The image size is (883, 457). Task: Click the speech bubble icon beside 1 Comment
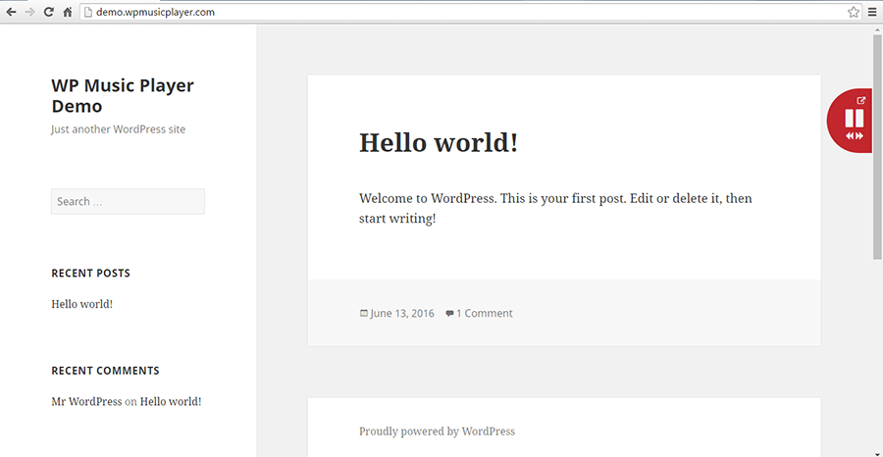[449, 314]
